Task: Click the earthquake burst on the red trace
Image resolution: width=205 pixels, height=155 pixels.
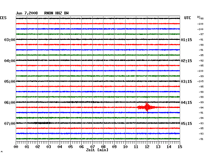Action: [147, 107]
